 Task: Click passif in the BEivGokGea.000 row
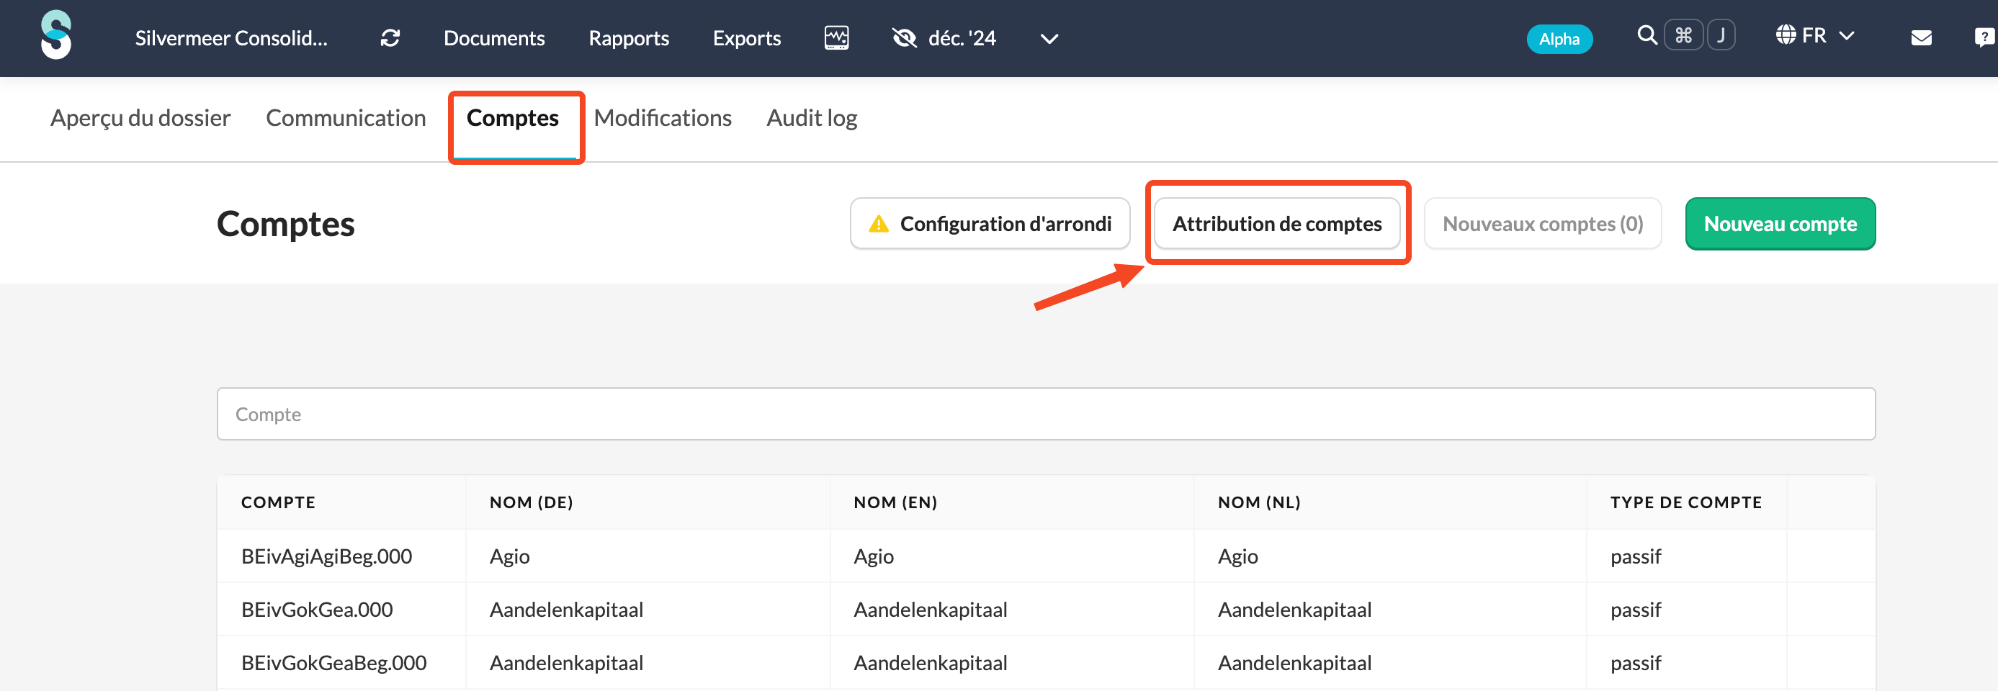1636,610
